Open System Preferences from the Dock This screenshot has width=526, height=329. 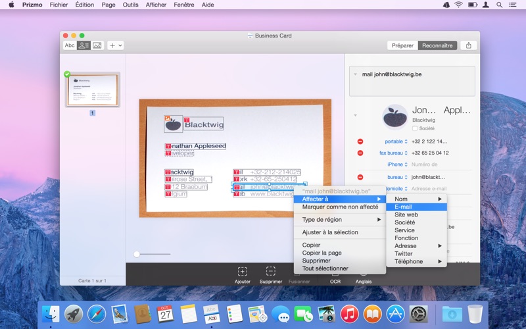coord(418,315)
